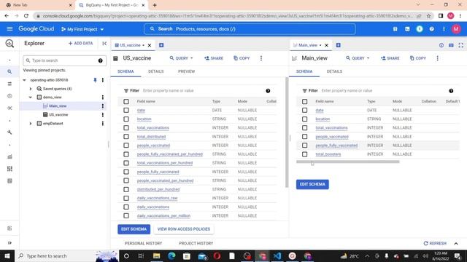Switch to the DETAILS tab of US_vaccine

tap(155, 71)
